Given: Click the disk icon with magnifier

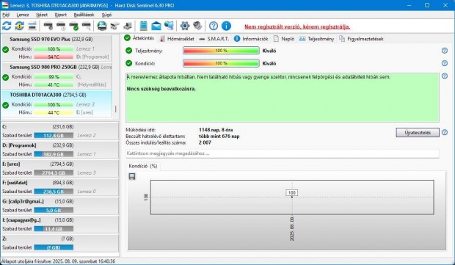Looking at the screenshot, I should tap(87, 26).
